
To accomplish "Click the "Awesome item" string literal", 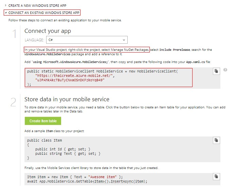I will [x=103, y=177].
